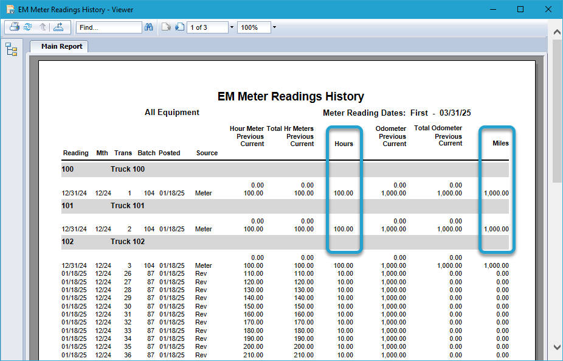
Task: Click the '1 of 3' page field
Action: click(x=207, y=27)
